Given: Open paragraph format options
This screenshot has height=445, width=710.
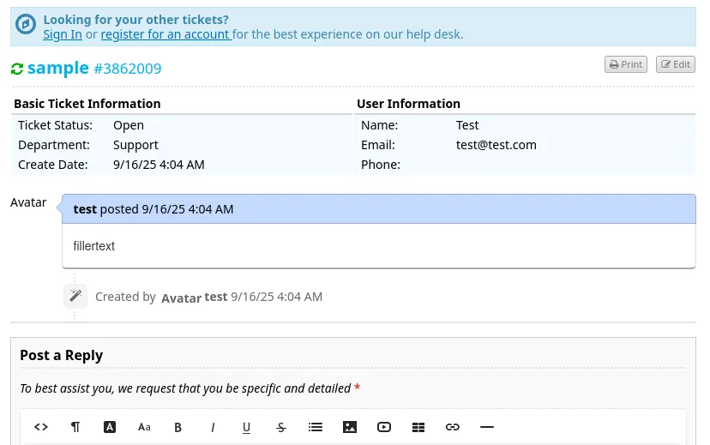Looking at the screenshot, I should (75, 427).
